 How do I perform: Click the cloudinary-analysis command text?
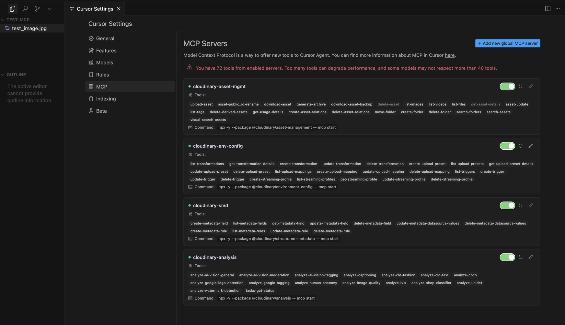(x=266, y=298)
